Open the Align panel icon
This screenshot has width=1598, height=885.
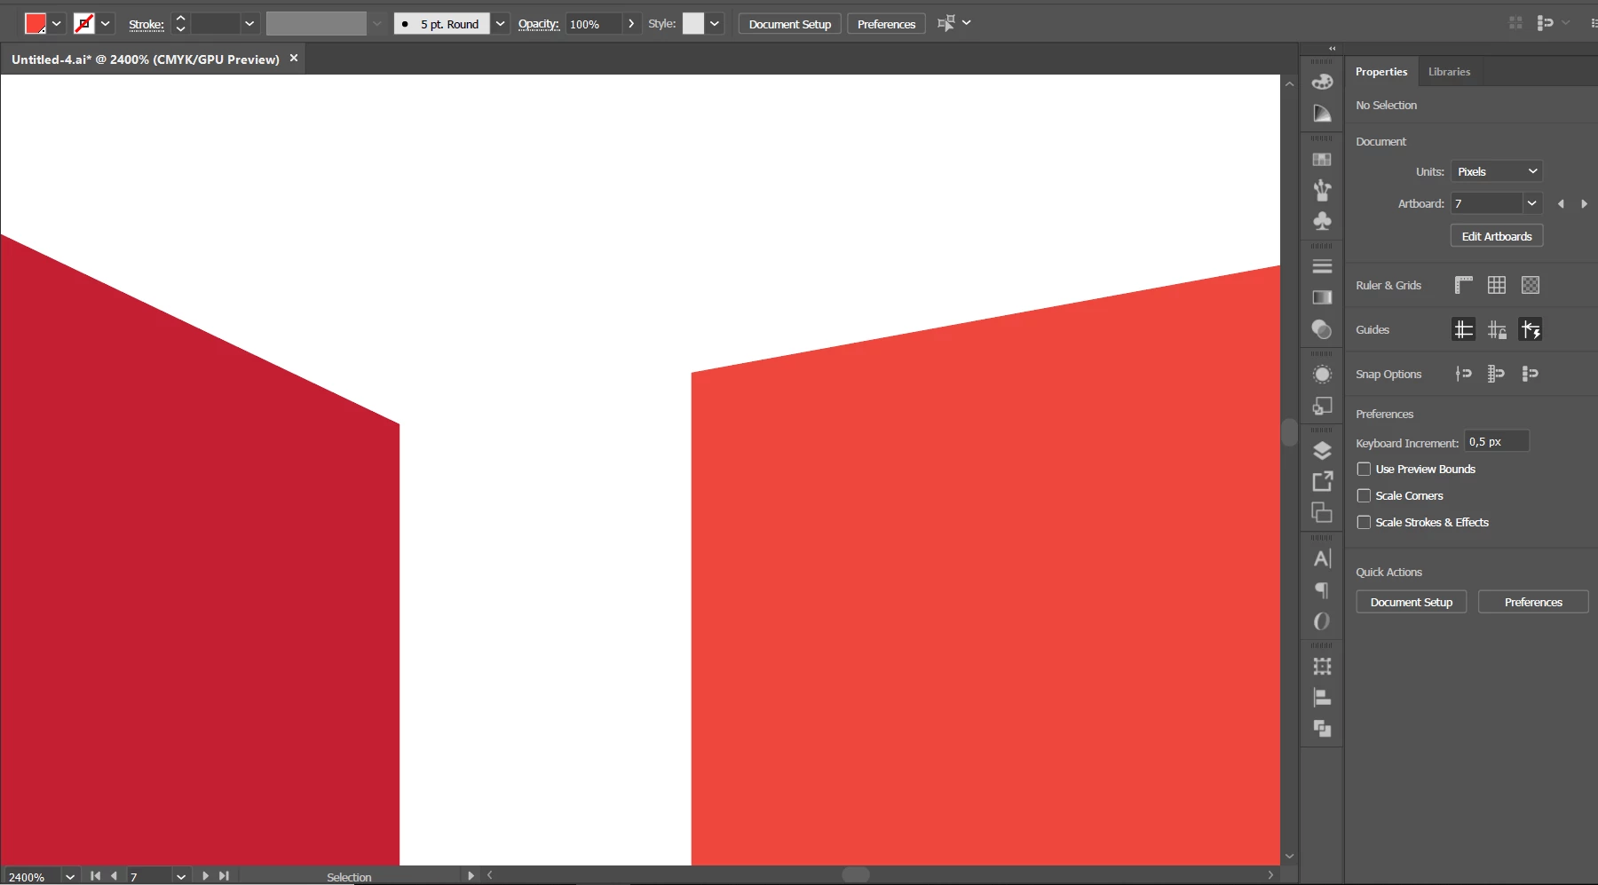click(x=1322, y=698)
